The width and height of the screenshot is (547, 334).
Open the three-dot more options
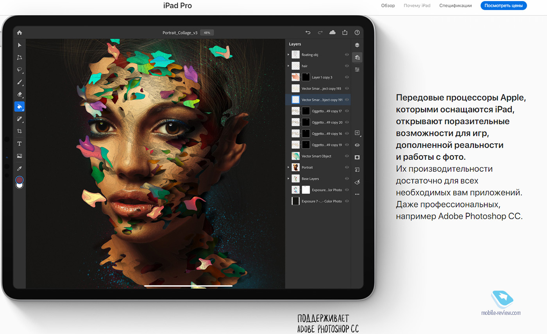pos(357,194)
